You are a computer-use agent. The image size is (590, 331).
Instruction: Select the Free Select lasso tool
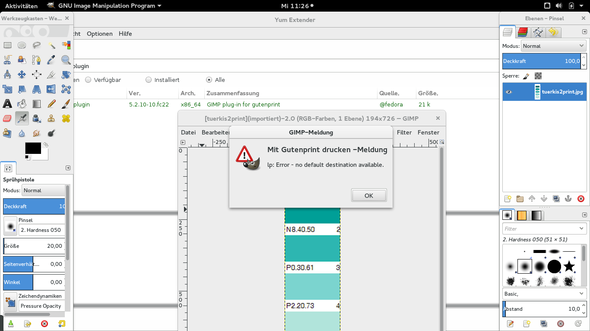click(37, 45)
